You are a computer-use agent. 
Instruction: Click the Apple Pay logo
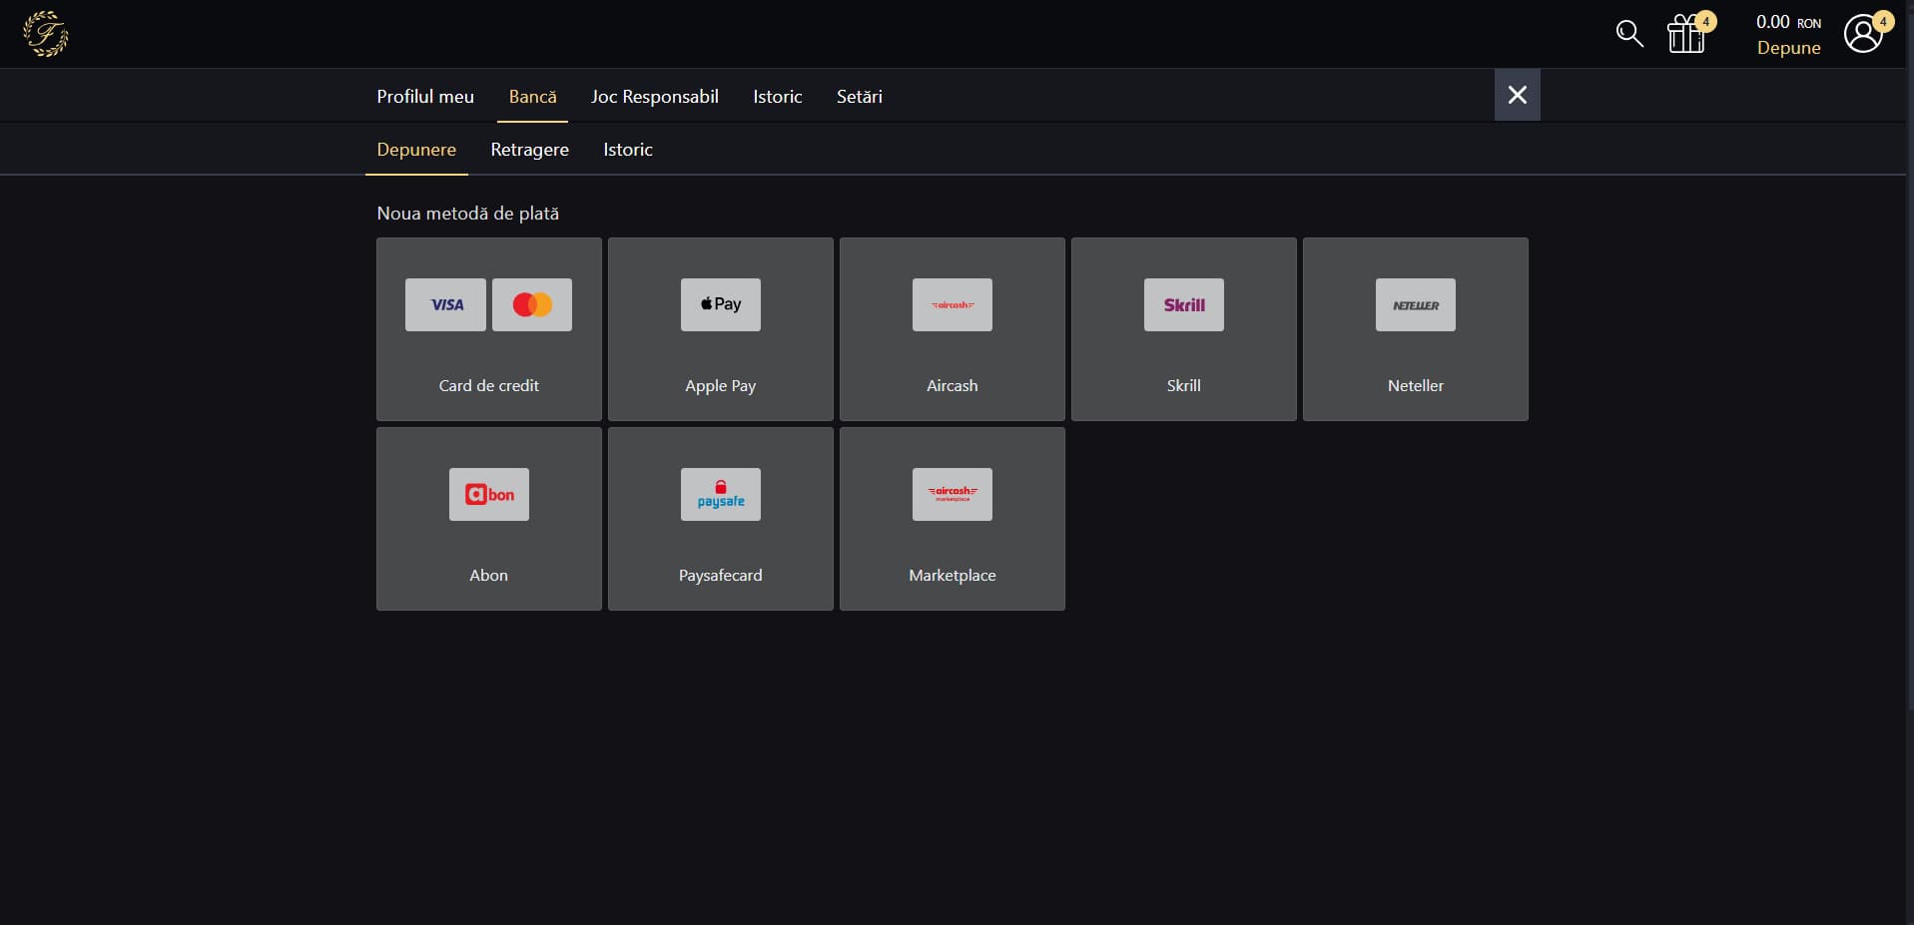(x=721, y=304)
